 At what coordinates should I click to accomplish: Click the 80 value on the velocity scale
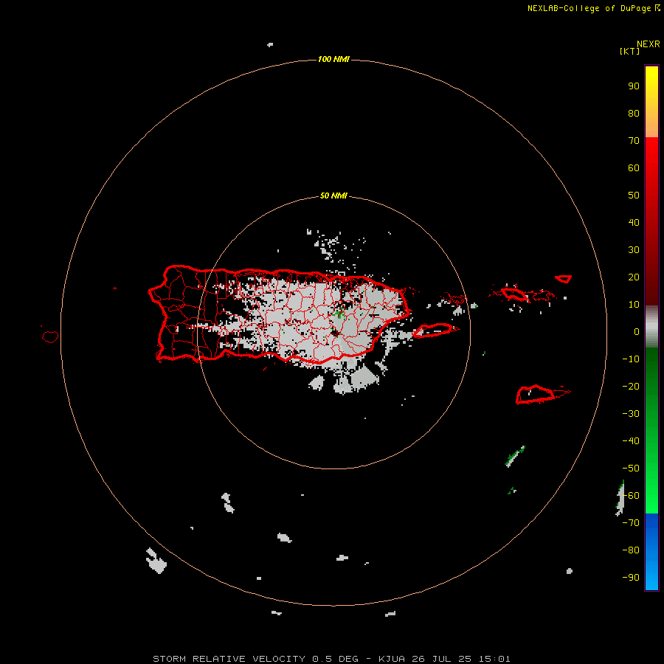click(634, 113)
